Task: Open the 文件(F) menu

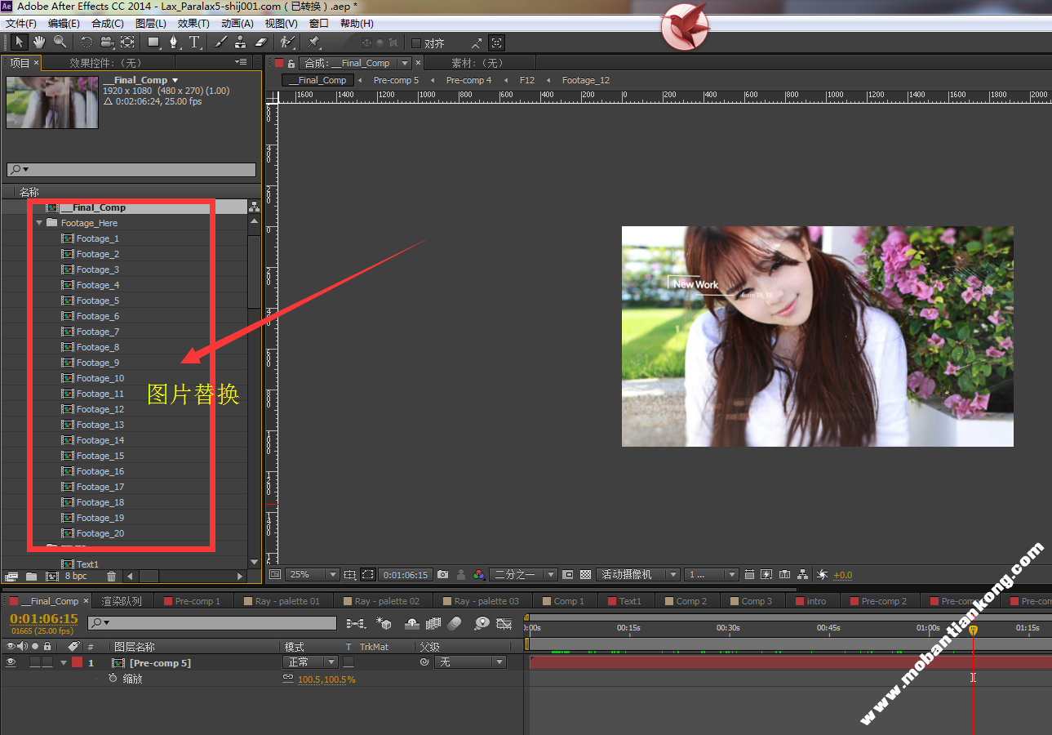Action: point(21,24)
